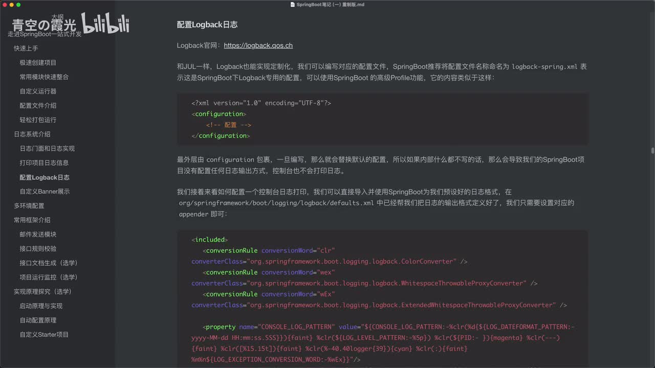Go to 接口文档生成（选学） heading
655x368 pixels.
click(x=49, y=263)
